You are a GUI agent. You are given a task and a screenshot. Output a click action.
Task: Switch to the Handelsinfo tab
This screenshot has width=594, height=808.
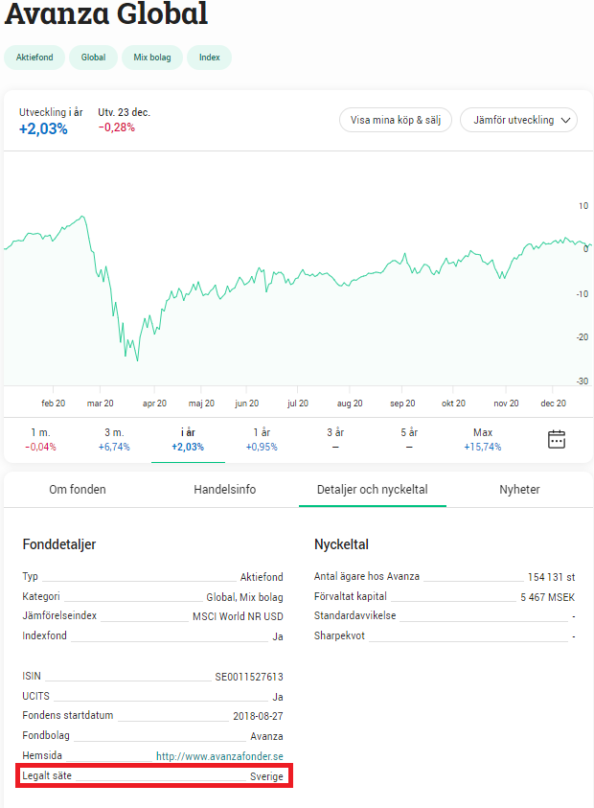click(225, 490)
